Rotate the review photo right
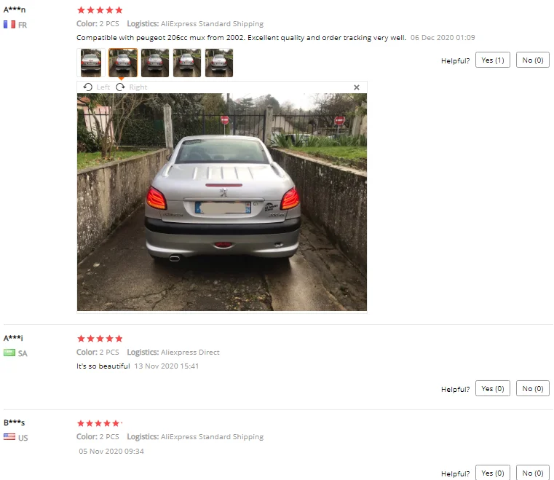Viewport: 554px width, 480px height. click(x=132, y=87)
